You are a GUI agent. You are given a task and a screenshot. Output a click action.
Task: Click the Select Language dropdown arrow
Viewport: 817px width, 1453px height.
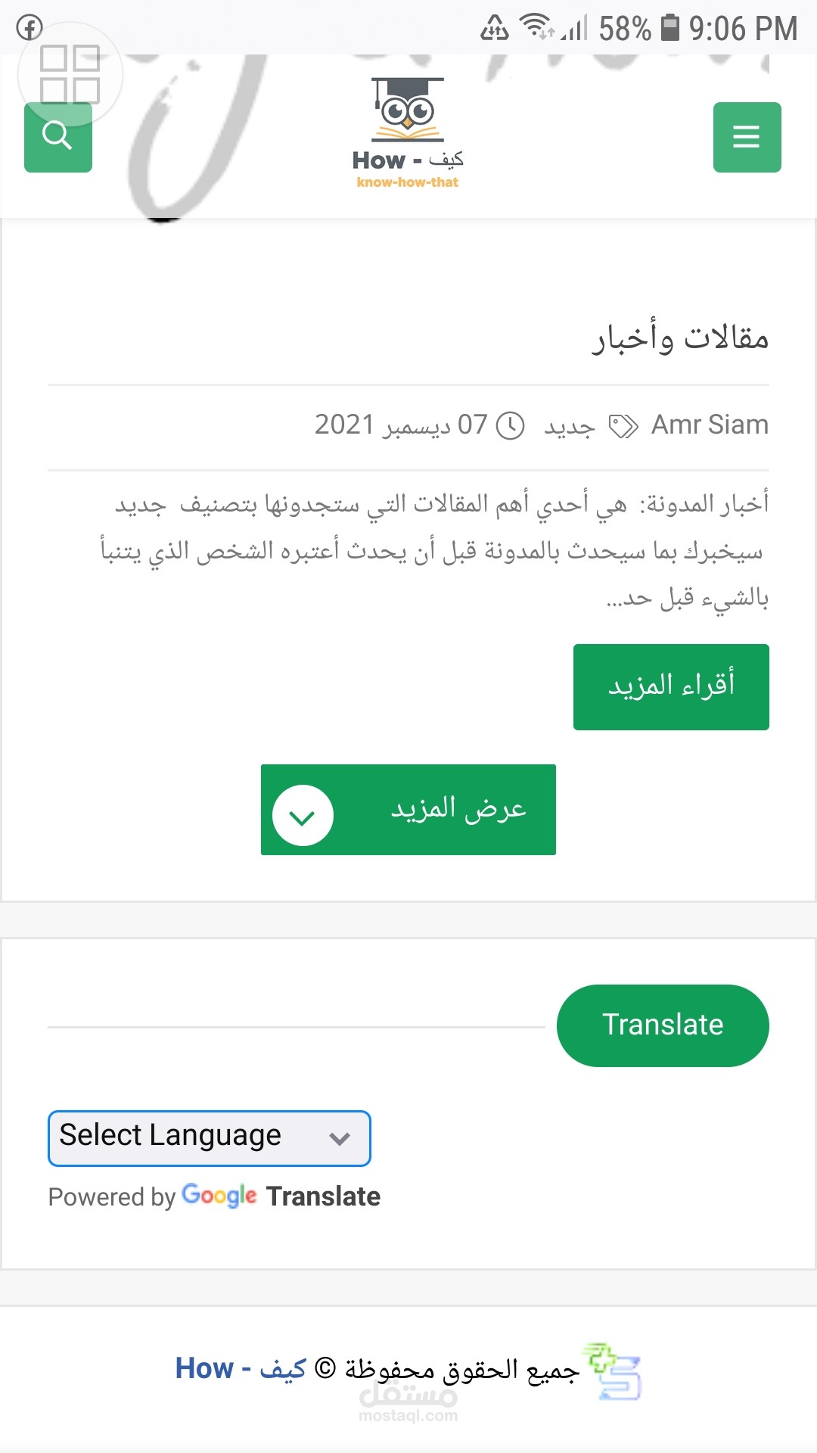click(x=340, y=1138)
